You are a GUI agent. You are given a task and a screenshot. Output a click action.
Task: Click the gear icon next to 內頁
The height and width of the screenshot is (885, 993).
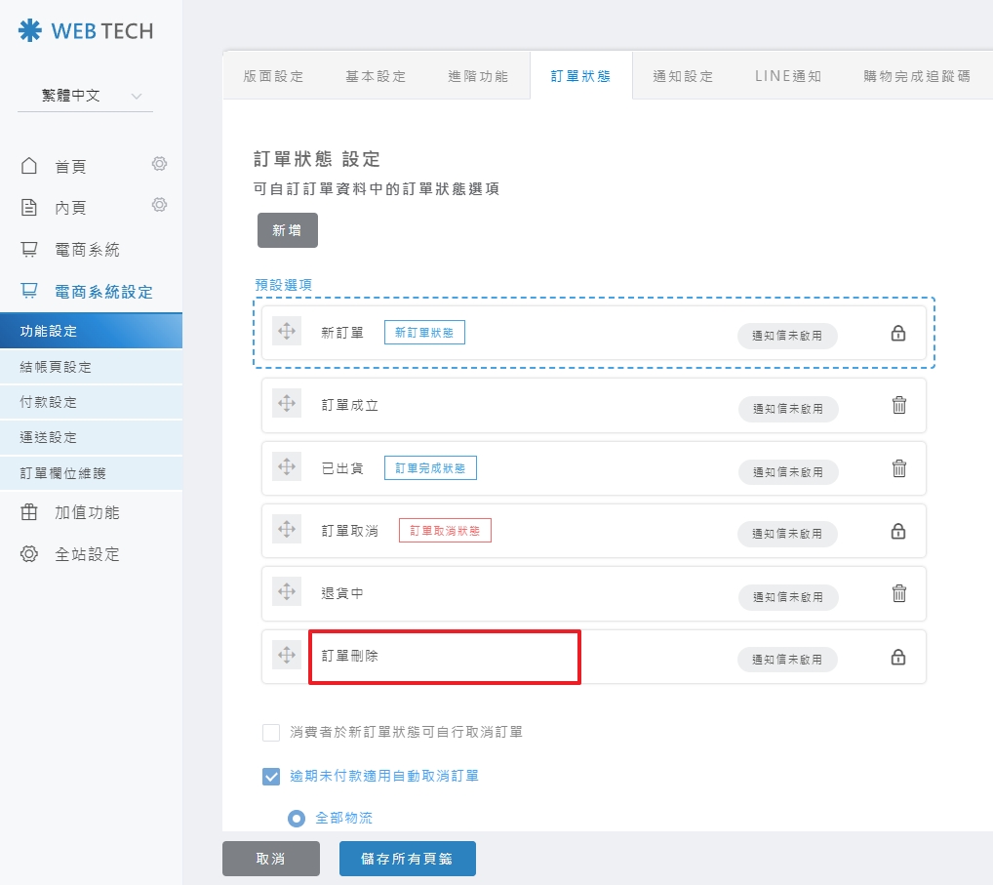[x=159, y=205]
